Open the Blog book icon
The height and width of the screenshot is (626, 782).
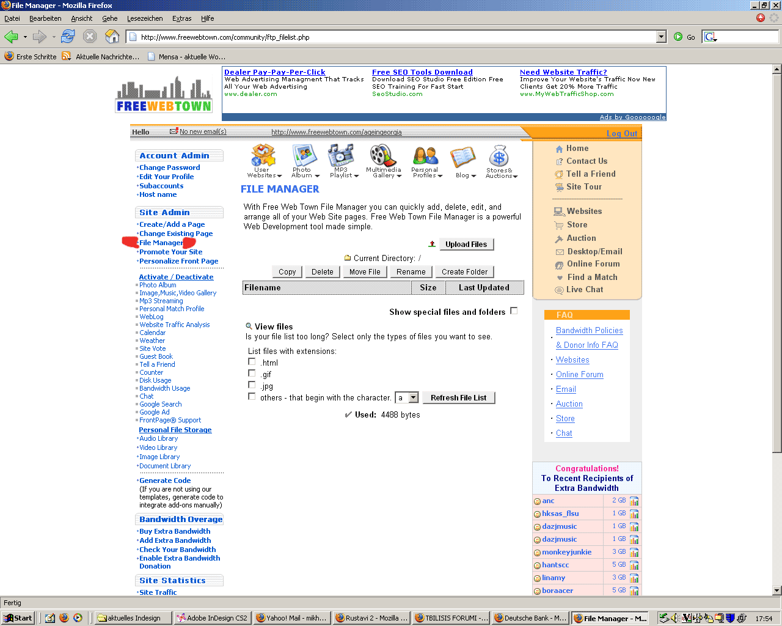point(463,158)
